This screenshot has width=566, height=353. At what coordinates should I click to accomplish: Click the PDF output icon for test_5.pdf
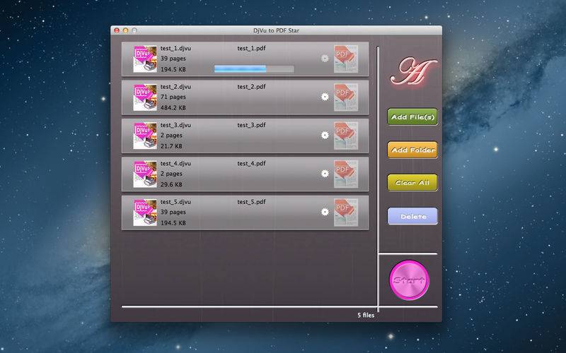tap(346, 213)
